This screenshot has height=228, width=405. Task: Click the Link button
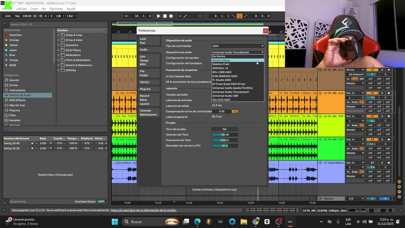coord(8,16)
